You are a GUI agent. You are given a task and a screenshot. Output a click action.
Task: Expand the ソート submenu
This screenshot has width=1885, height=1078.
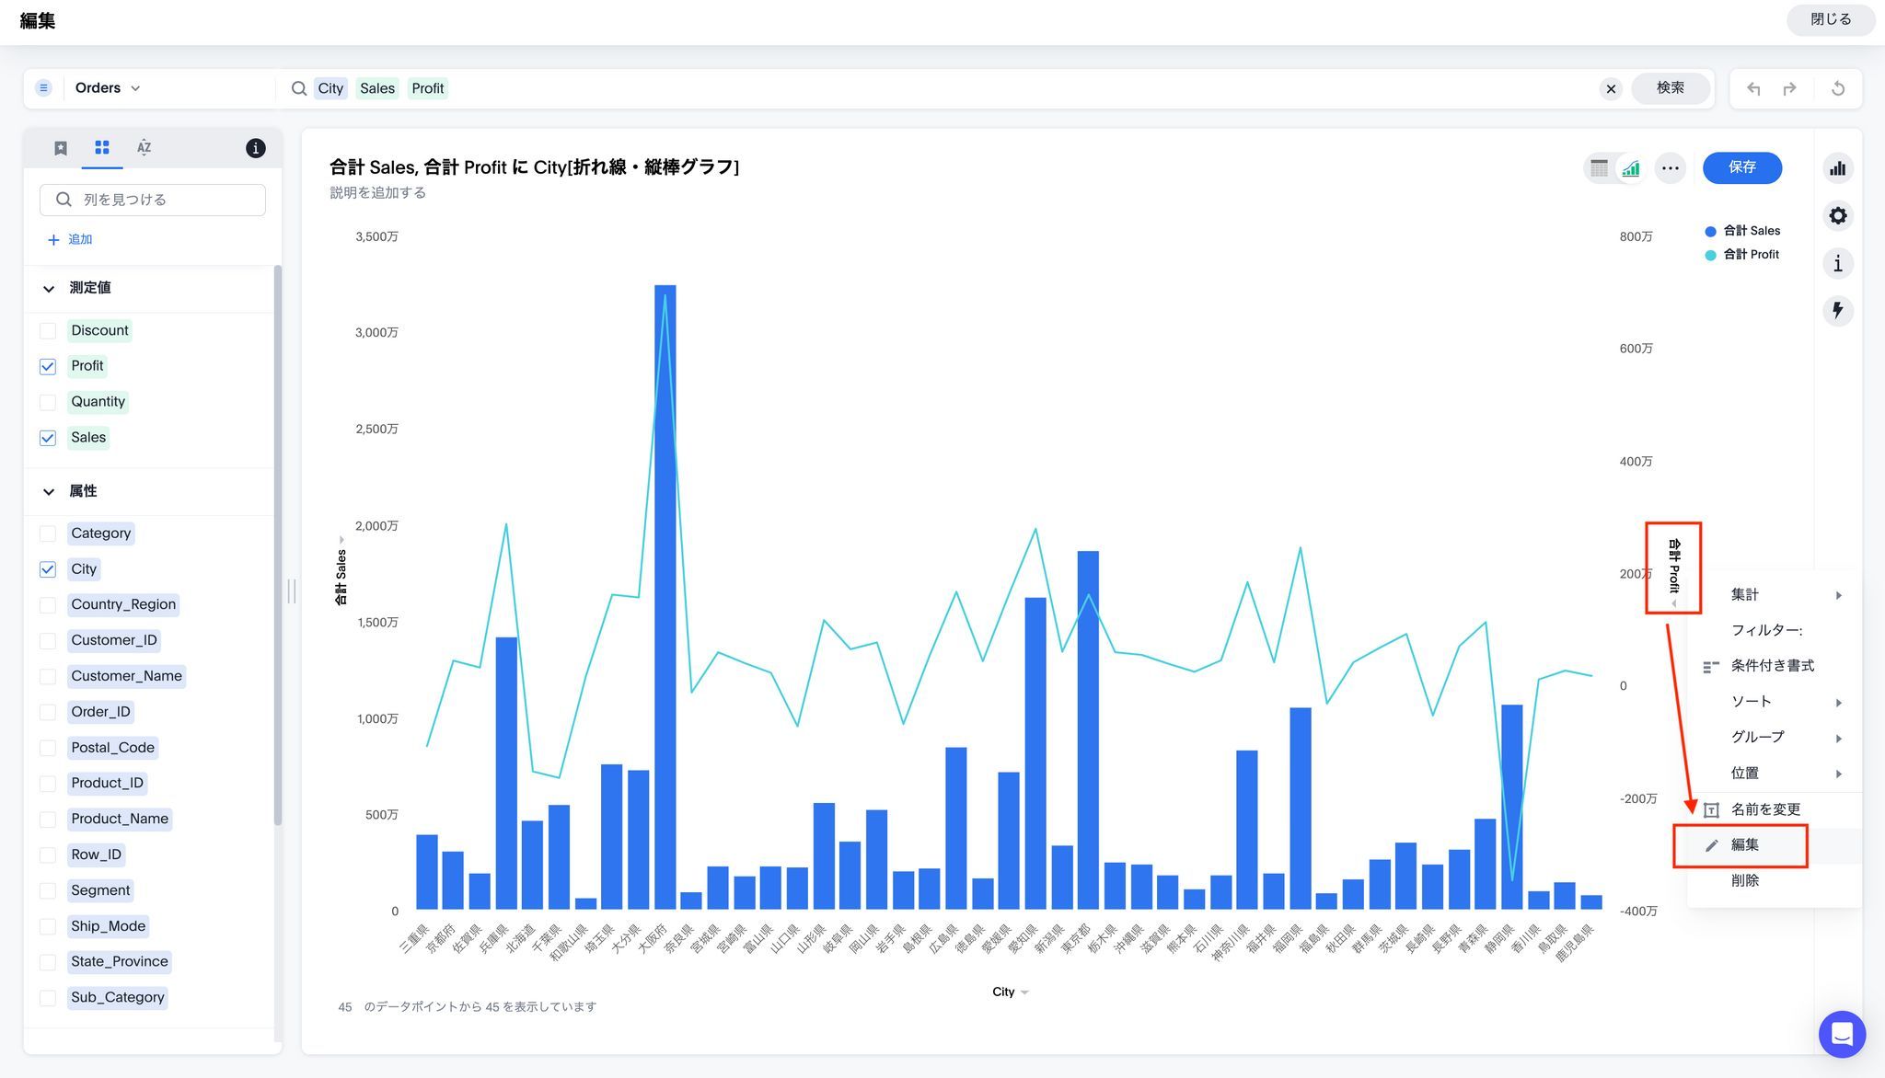(x=1774, y=703)
